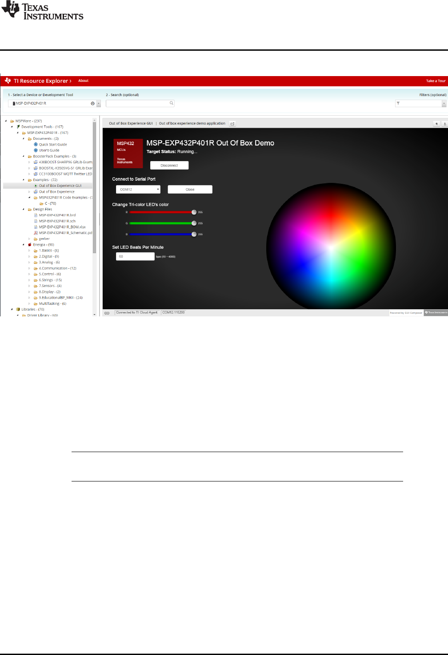Viewport: 448px width, 655px height.
Task: Click the MSP-EXP432P401R_BOM.xlsx file icon
Action: pyautogui.click(x=36, y=227)
